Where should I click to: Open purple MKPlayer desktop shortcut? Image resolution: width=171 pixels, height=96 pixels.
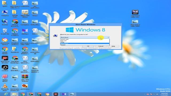[25, 31]
